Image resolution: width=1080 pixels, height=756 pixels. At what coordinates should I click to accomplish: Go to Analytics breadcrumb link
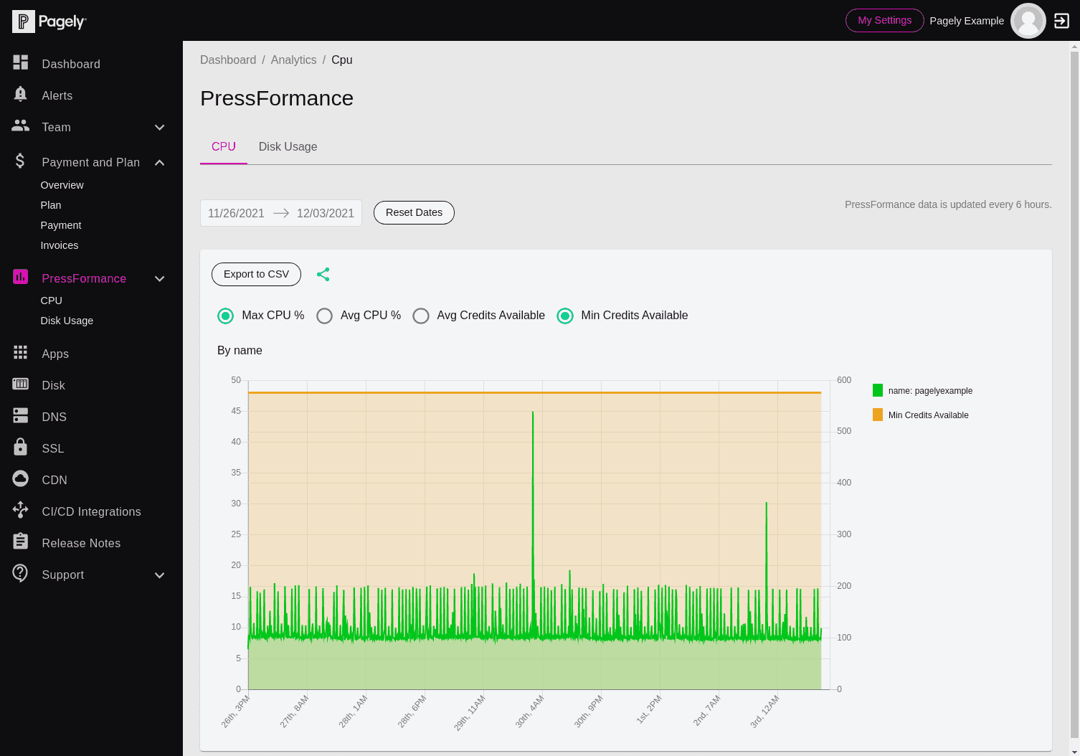coord(293,60)
